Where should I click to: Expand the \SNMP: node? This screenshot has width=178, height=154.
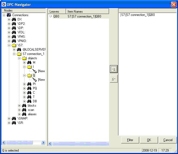point(9,118)
